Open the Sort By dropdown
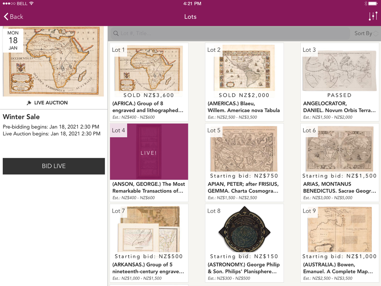Viewport: 381px width, 286px height. (x=366, y=33)
